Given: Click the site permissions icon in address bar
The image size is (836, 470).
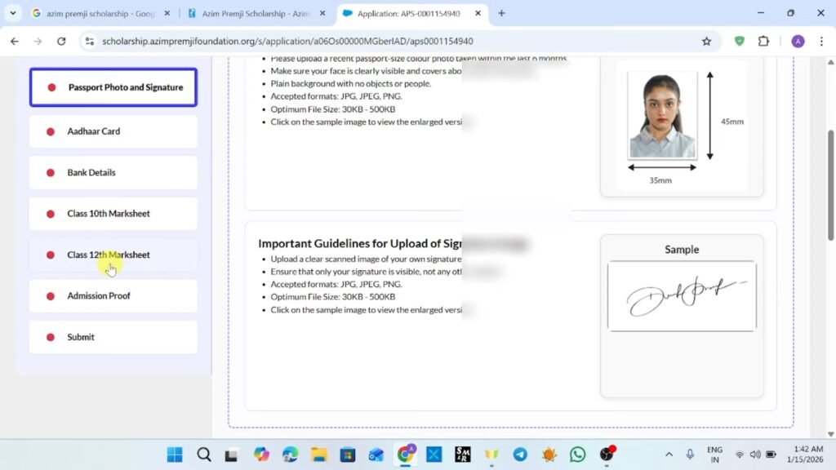Looking at the screenshot, I should click(90, 41).
